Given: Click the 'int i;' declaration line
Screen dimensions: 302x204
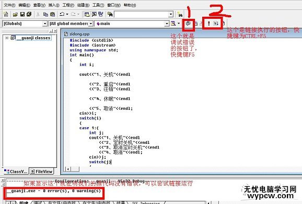Looking at the screenshot, I should tap(87, 64).
